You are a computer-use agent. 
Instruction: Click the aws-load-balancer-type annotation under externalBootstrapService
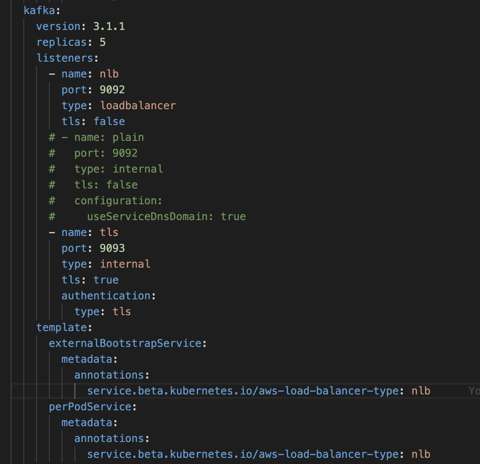point(243,391)
